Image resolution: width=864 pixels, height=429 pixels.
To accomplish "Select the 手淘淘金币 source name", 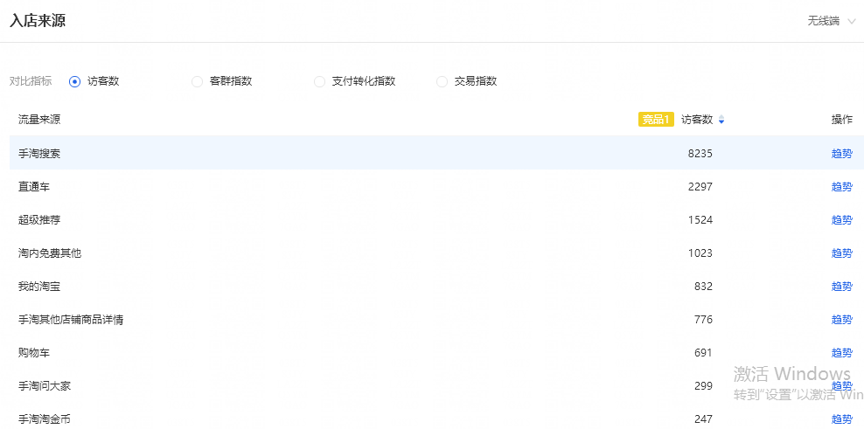I will point(45,419).
